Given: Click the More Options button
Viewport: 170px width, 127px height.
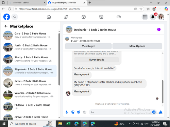Looking at the screenshot, I should pos(137,46).
